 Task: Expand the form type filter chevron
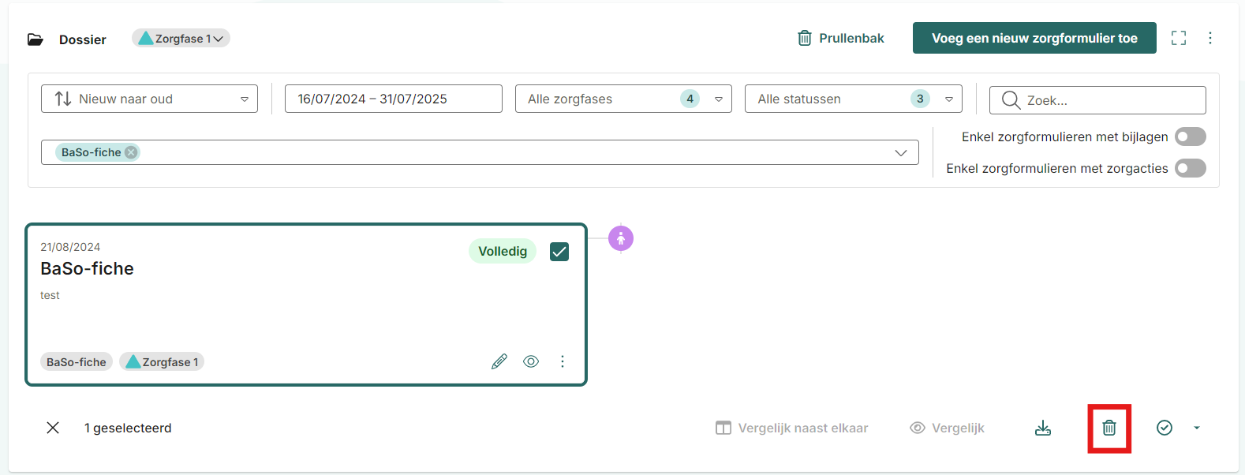[x=901, y=152]
